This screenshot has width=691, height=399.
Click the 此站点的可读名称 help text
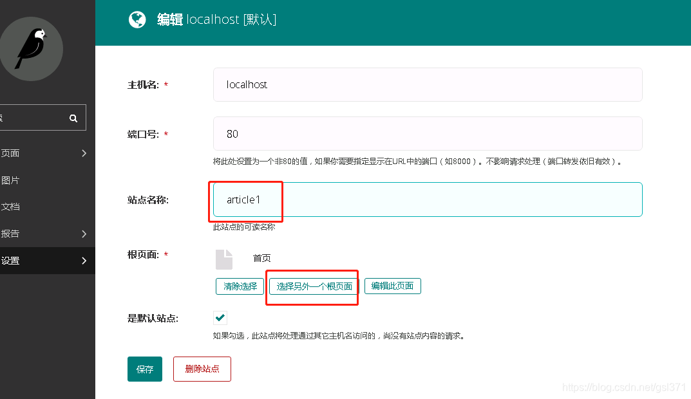click(x=244, y=227)
